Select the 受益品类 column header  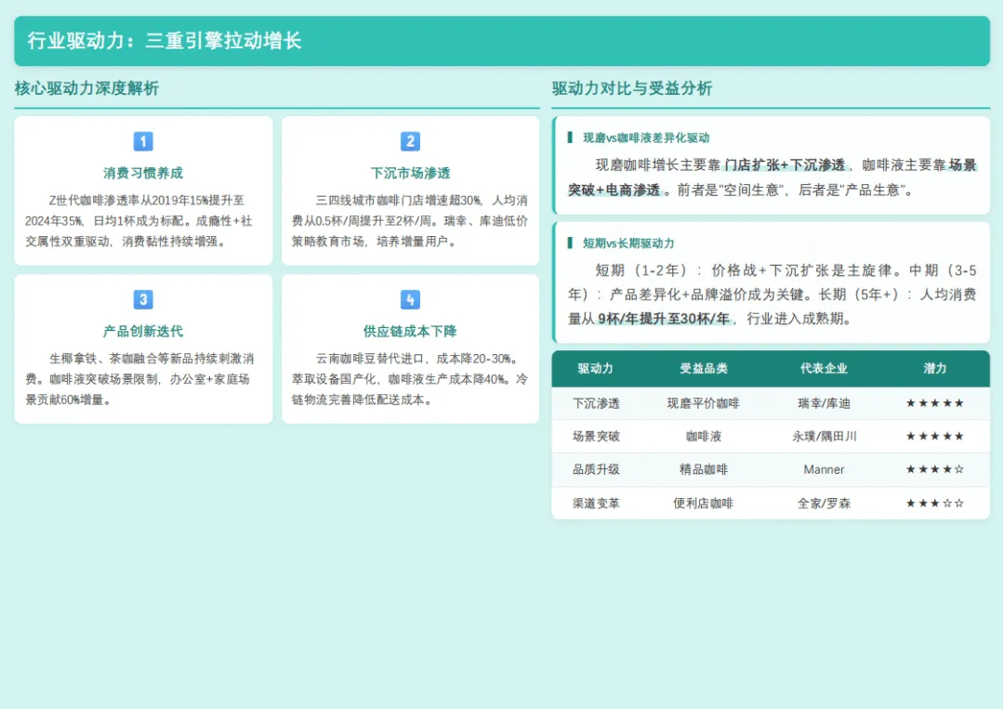coord(703,369)
